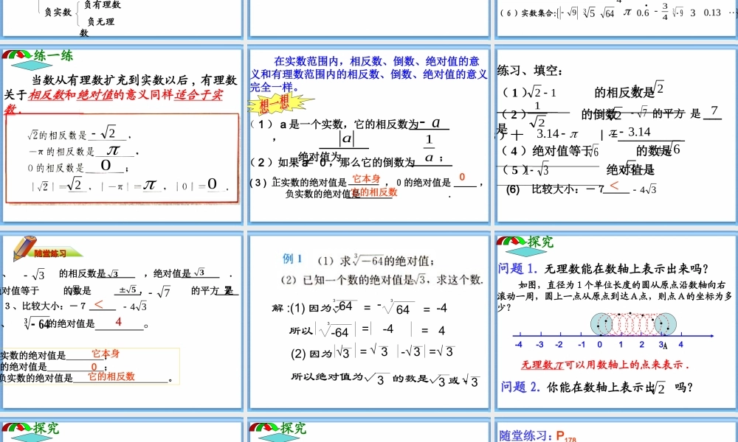Select the 练一练 slide thumbnail
This screenshot has width=738, height=442.
coord(123,135)
